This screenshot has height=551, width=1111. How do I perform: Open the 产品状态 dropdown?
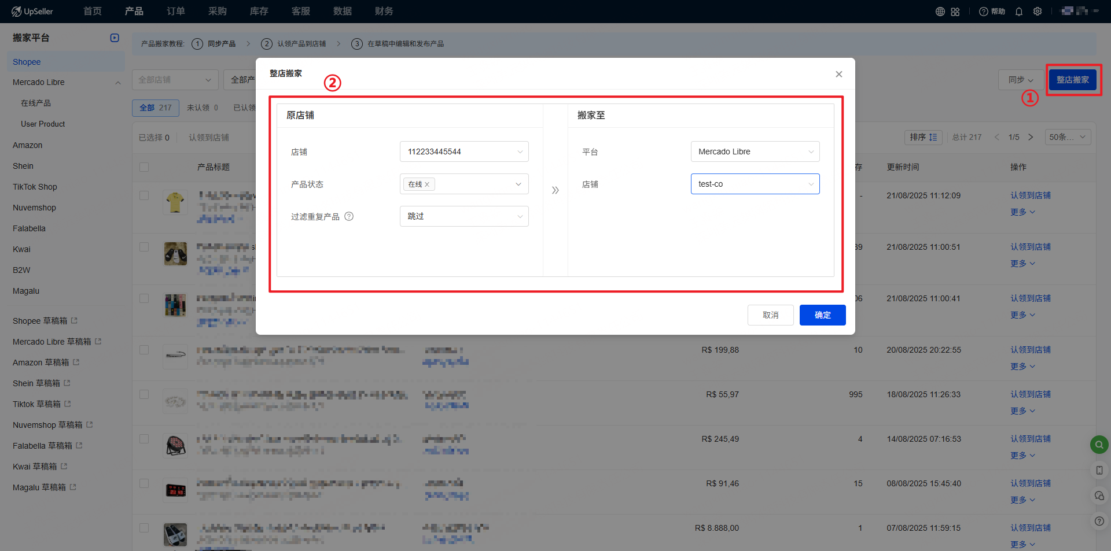[464, 184]
